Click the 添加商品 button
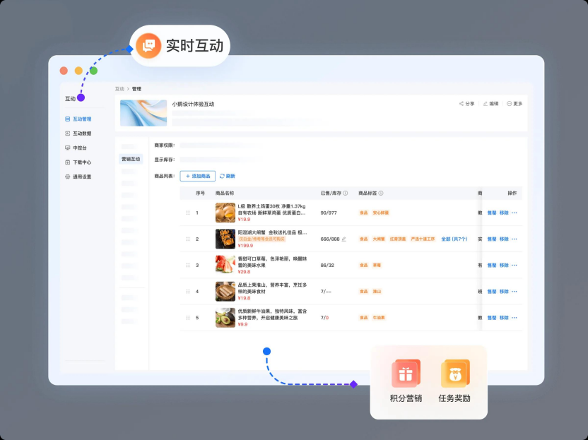 tap(199, 175)
